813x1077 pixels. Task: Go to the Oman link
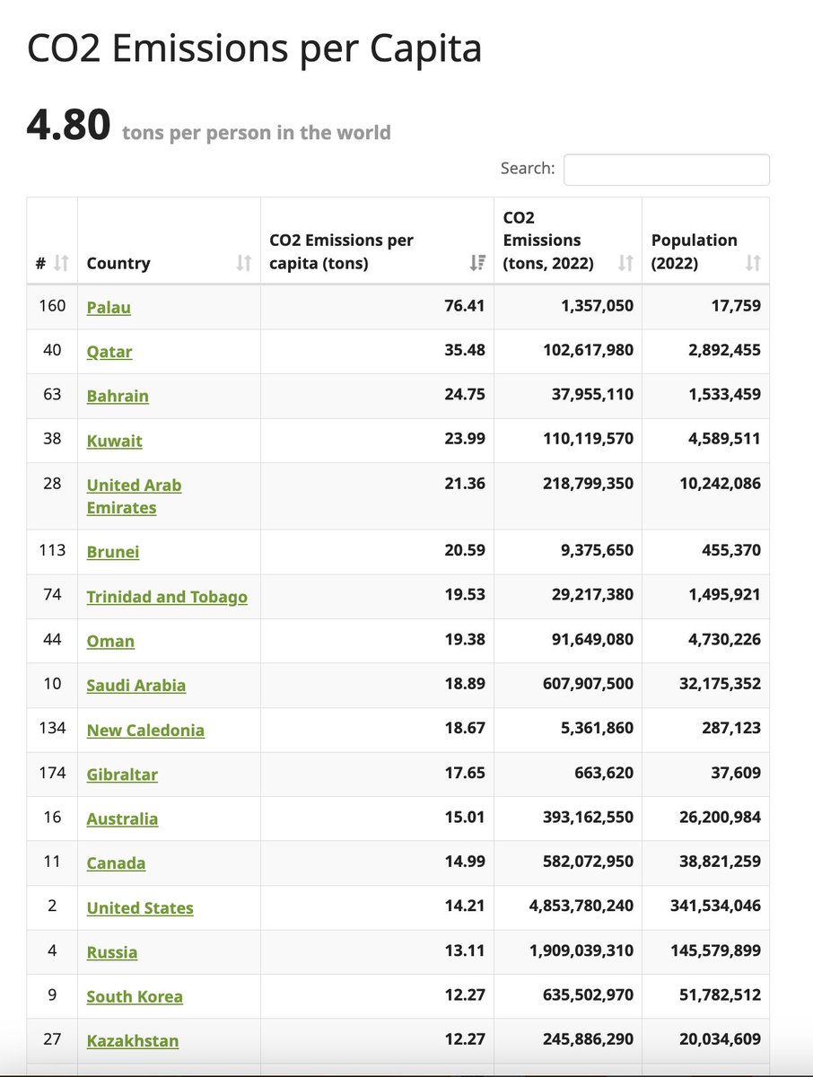point(110,641)
